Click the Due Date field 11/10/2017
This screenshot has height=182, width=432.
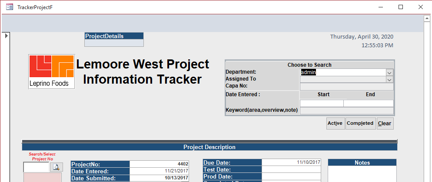point(292,162)
